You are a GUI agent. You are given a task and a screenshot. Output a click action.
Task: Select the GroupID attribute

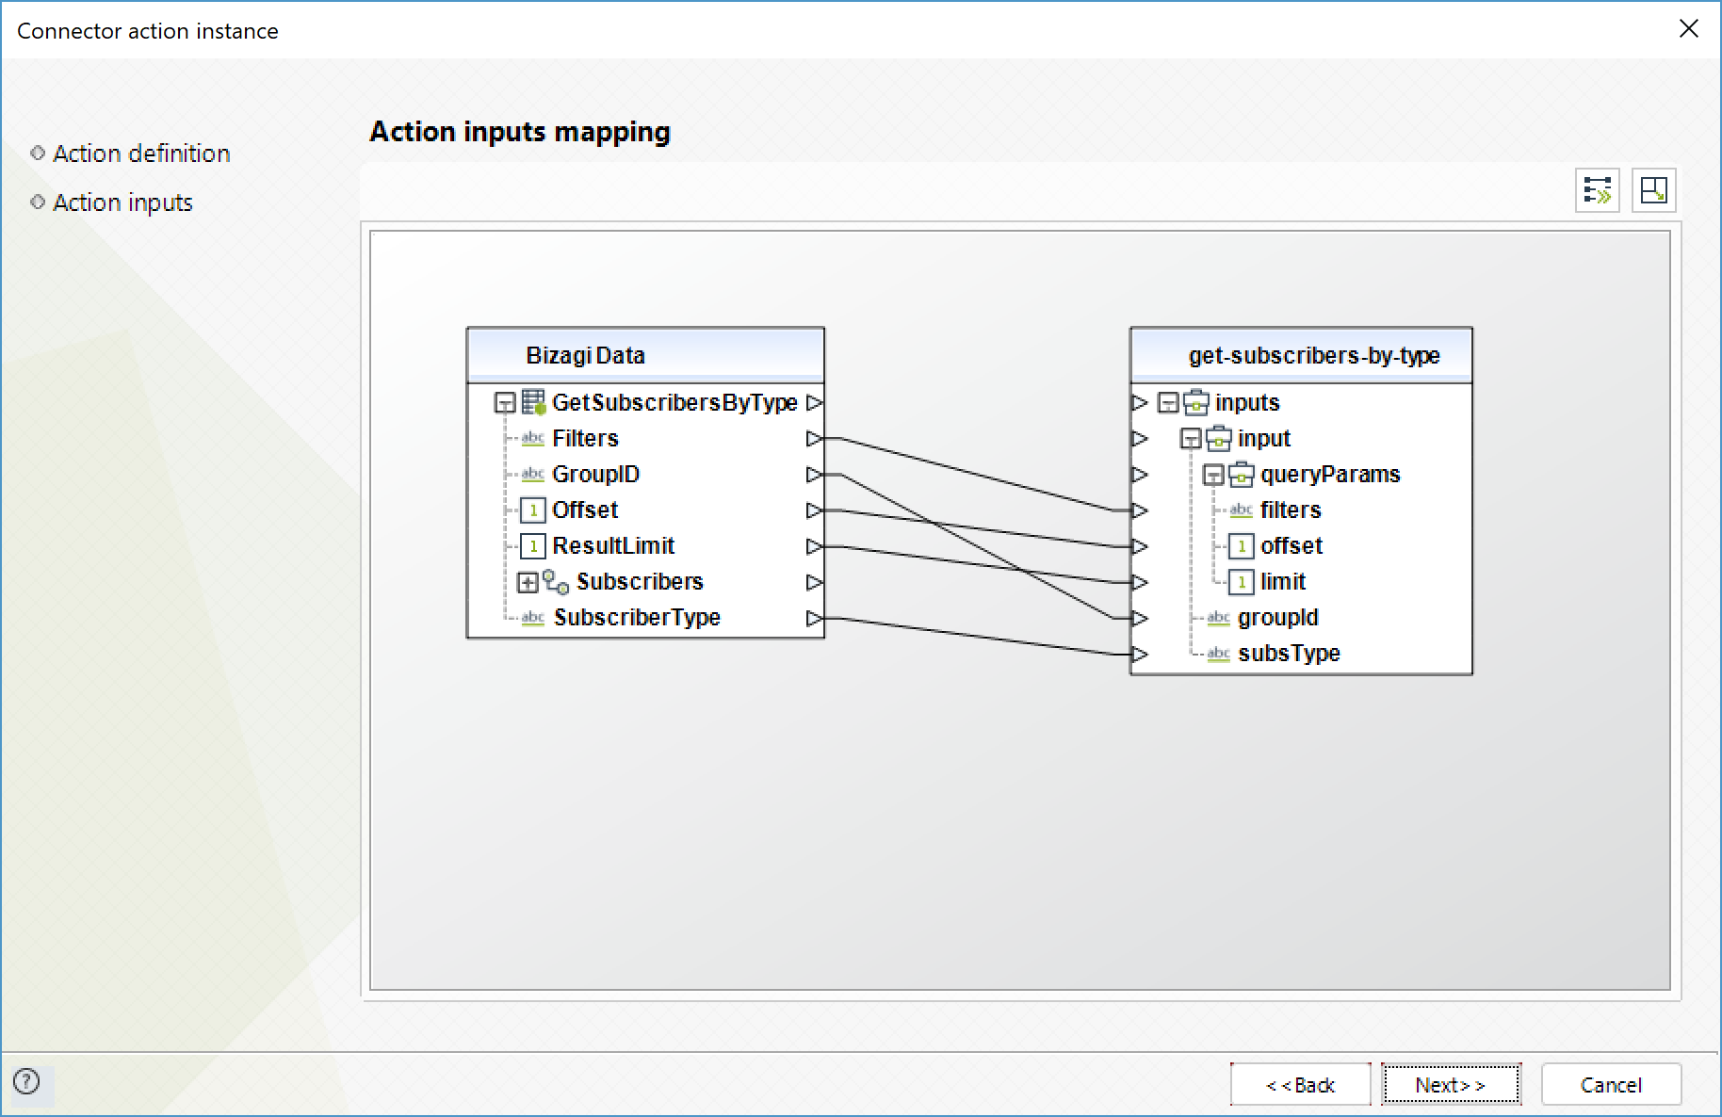point(595,475)
